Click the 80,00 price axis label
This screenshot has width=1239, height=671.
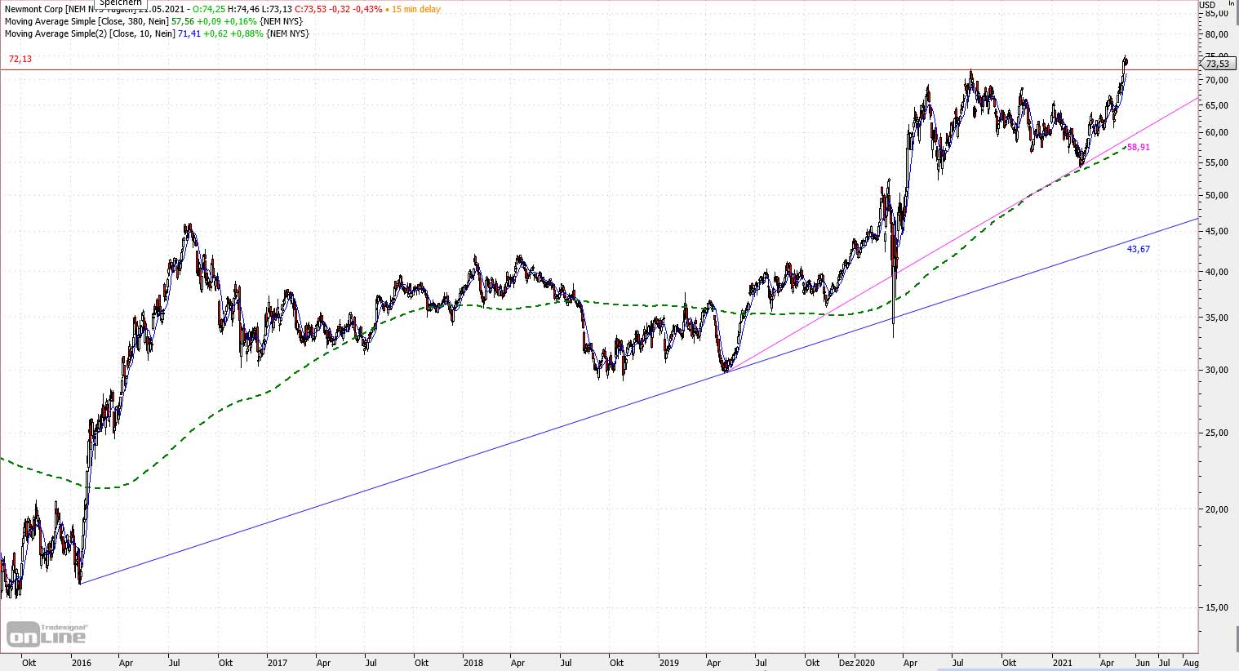1217,34
